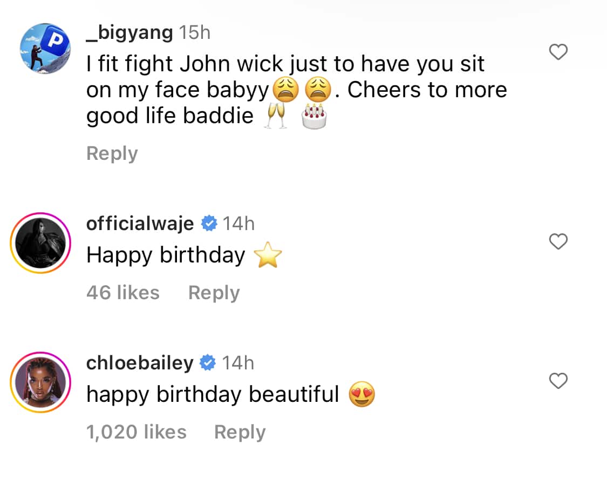Heart chloebailey's birthday comment
Screen dimensions: 607x478
pyautogui.click(x=558, y=381)
